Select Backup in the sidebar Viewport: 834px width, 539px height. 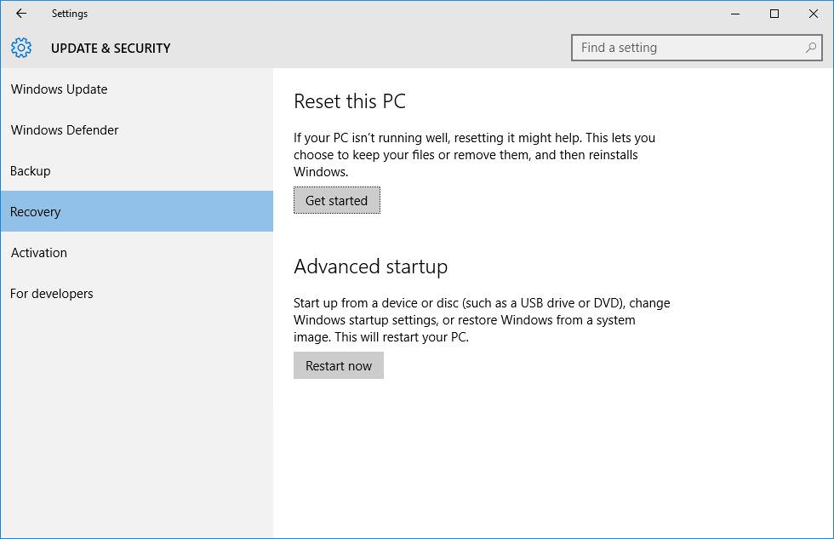pos(137,171)
